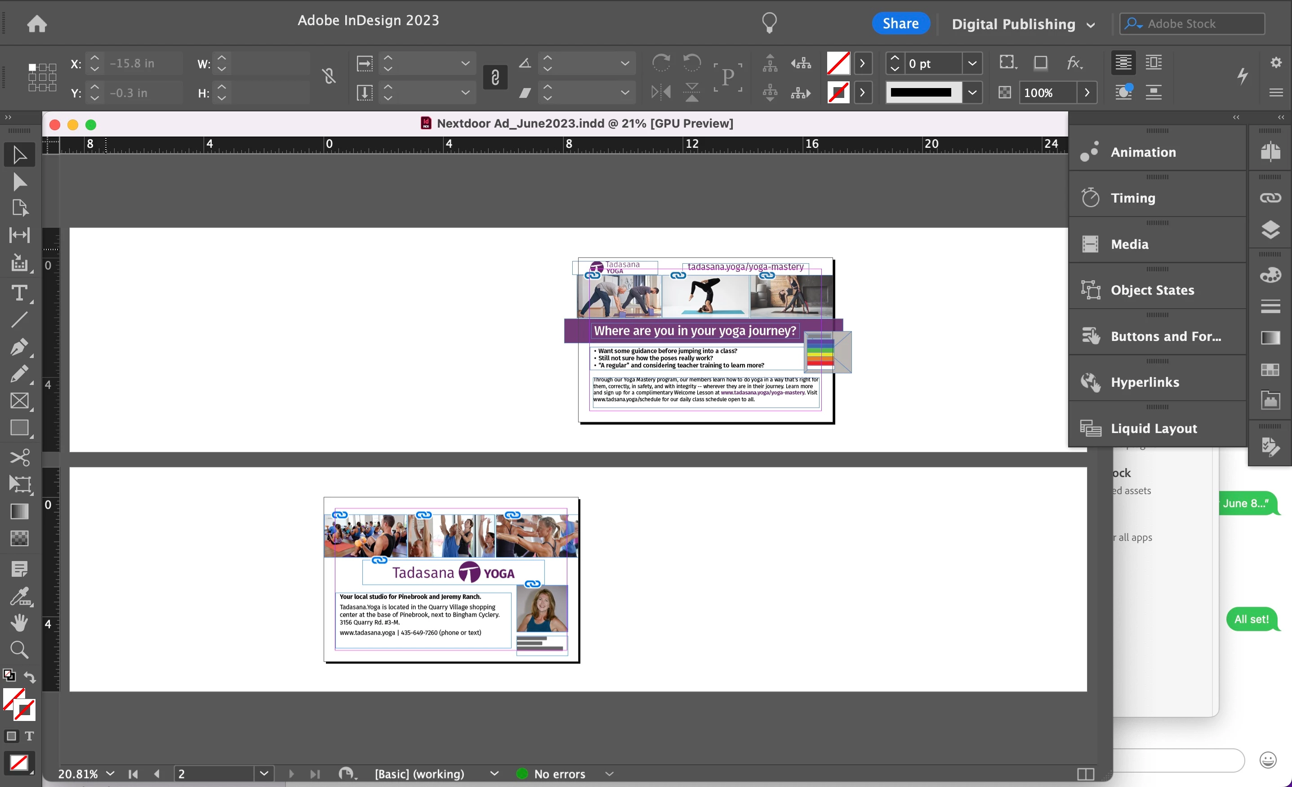
Task: Toggle constrain proportions chain link
Action: pos(495,78)
